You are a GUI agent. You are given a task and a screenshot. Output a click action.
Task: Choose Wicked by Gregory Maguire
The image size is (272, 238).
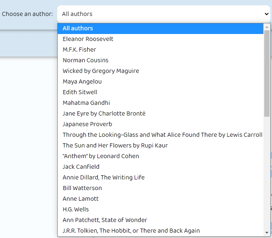click(160, 71)
